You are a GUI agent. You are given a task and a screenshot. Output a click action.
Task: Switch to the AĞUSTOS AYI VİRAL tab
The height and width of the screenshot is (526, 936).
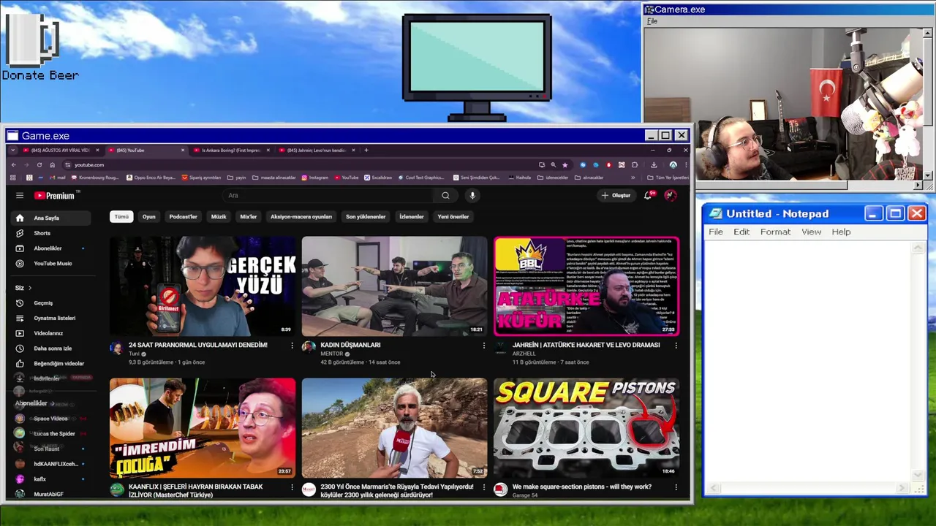click(x=60, y=150)
